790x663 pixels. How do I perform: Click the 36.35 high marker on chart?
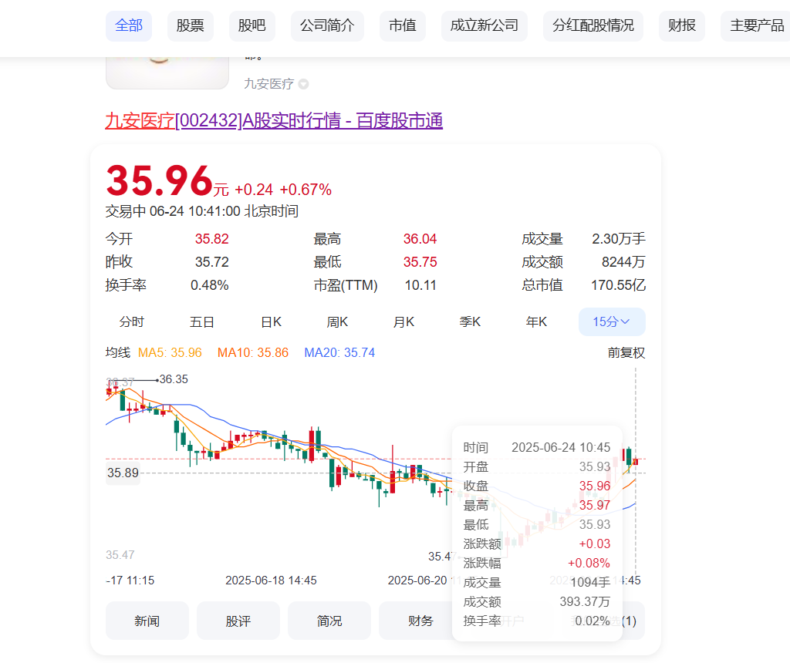174,379
